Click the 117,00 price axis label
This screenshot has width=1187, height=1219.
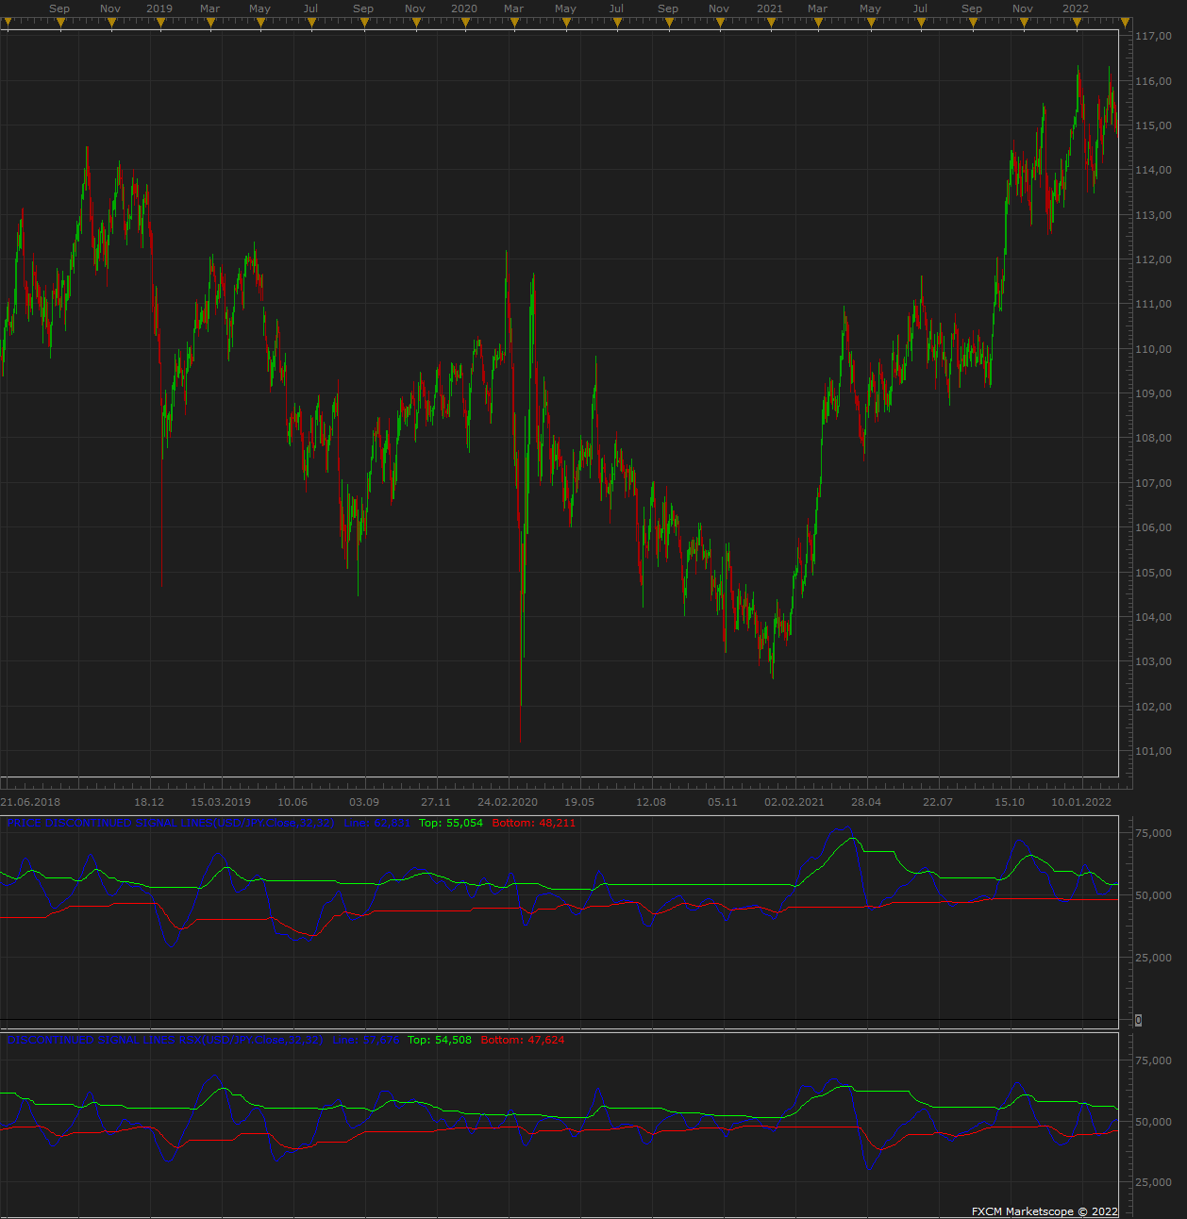pos(1154,36)
